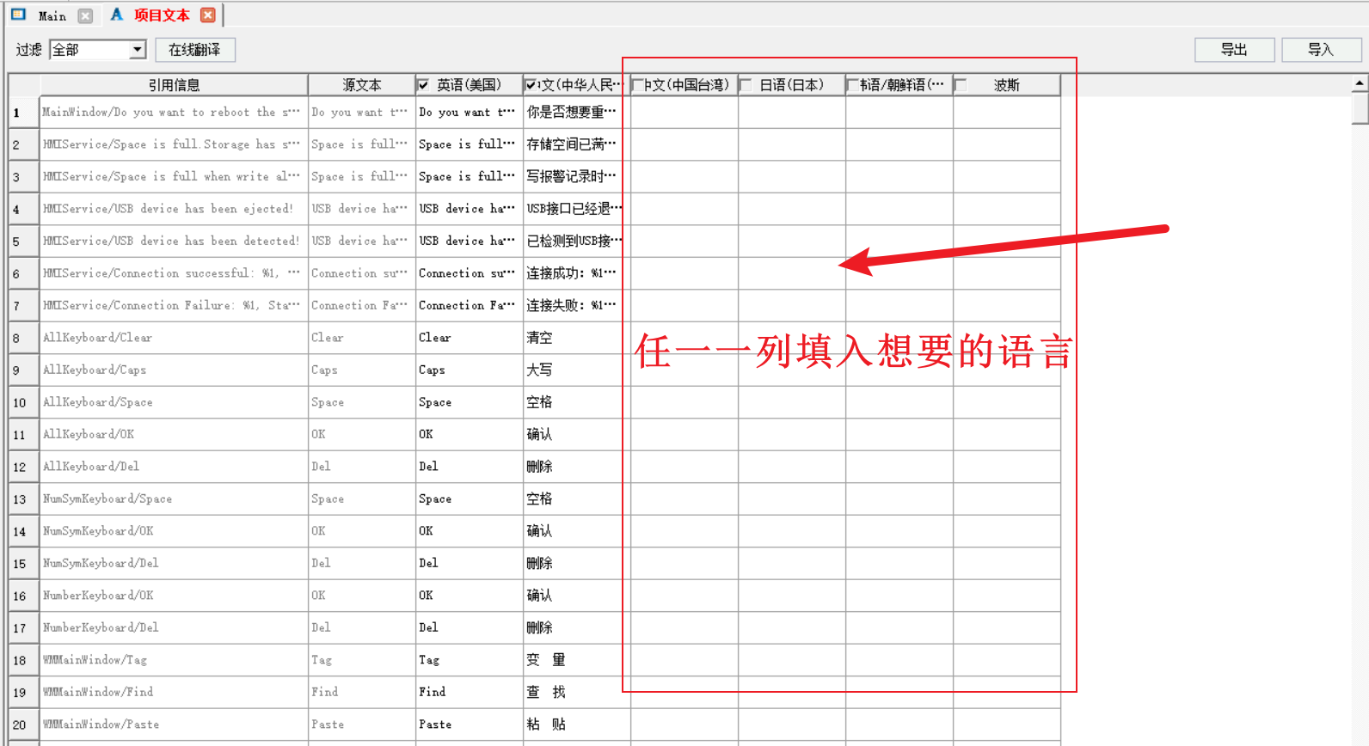1369x746 pixels.
Task: Click the cell MainWindow/Do you want to reboot
Action: coord(174,113)
